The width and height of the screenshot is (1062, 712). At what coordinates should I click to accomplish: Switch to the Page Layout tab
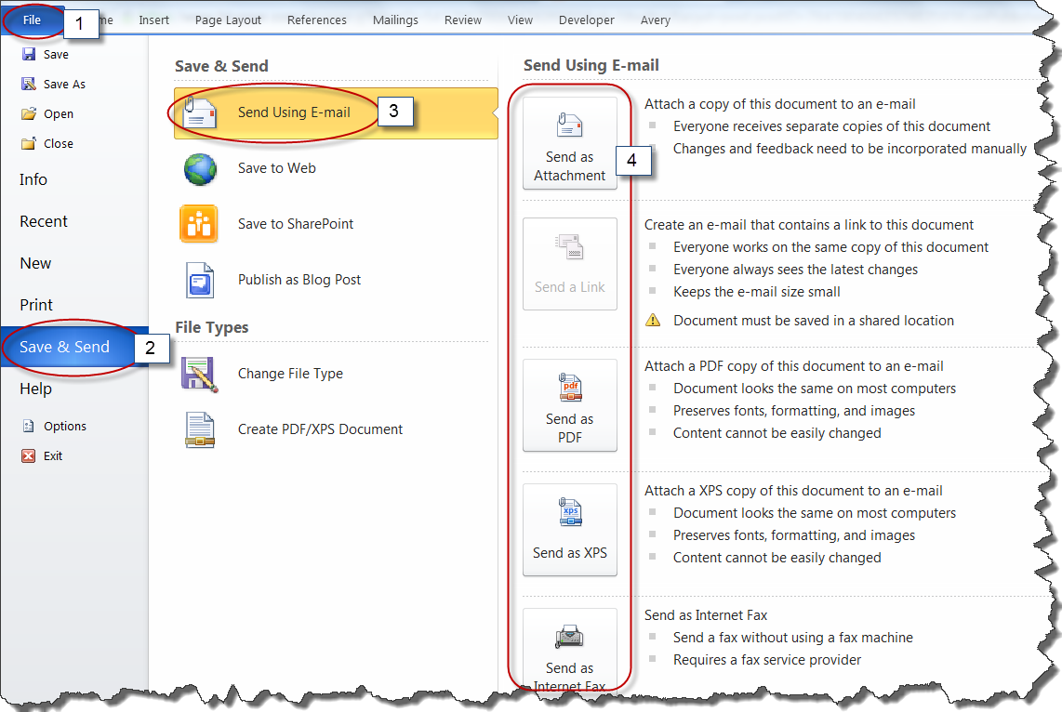click(x=228, y=20)
